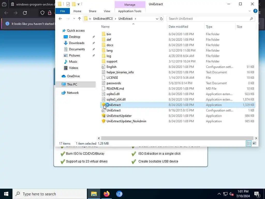Click the Network icon in navigation pane
Screen dimensions: 265x199
(x=64, y=93)
